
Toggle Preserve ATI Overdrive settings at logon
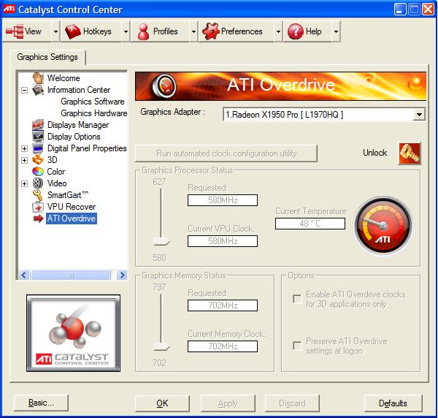[297, 346]
